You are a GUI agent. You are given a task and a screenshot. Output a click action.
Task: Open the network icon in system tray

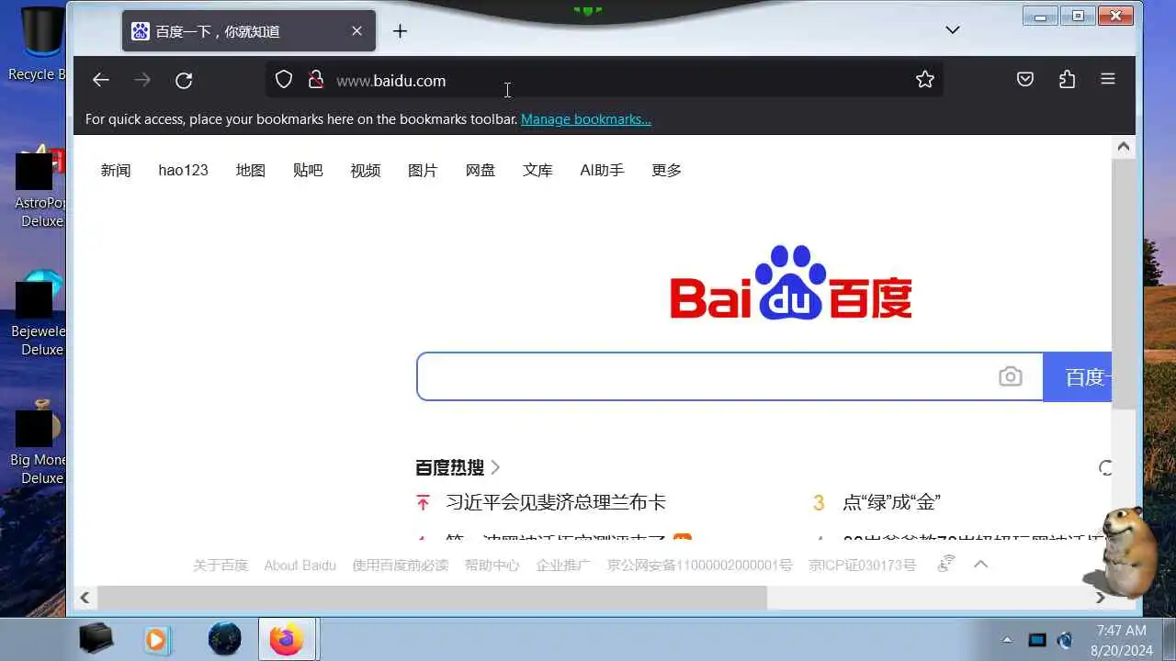1037,640
